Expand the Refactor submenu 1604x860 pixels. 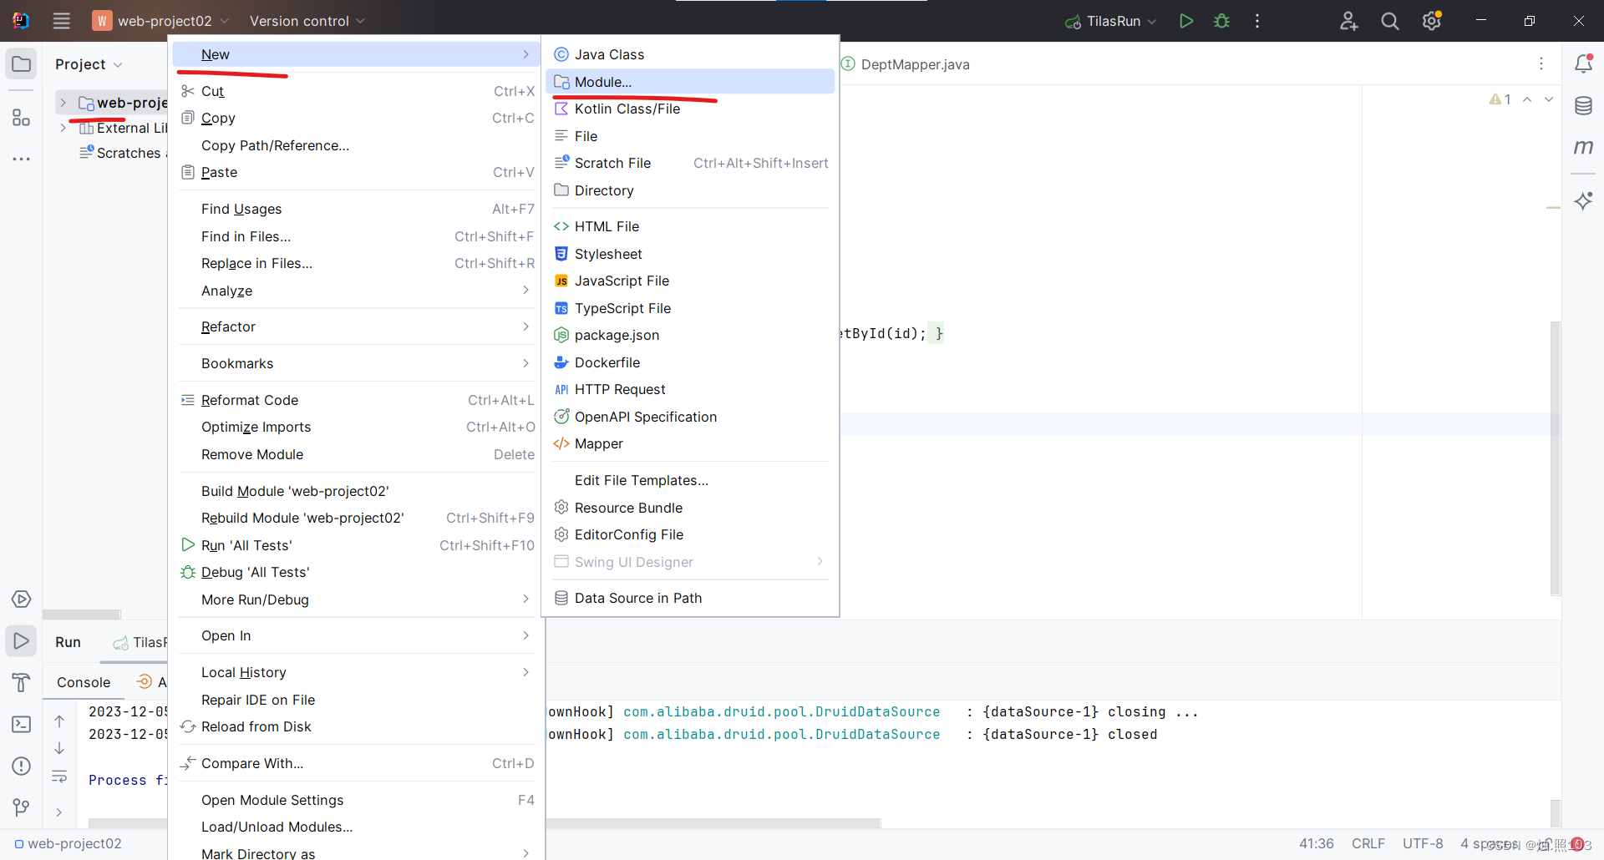coord(357,326)
